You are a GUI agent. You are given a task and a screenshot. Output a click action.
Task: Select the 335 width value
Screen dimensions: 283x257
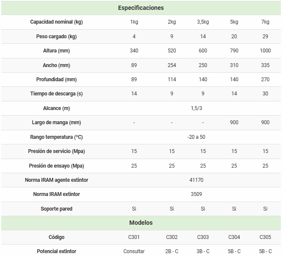(265, 65)
